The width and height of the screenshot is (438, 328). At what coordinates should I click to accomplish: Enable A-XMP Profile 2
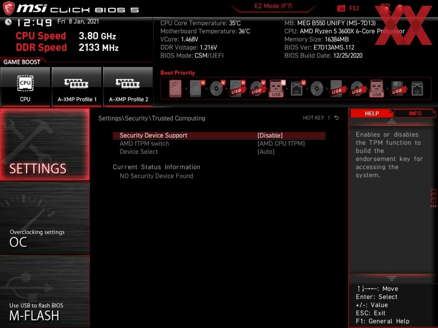click(128, 87)
